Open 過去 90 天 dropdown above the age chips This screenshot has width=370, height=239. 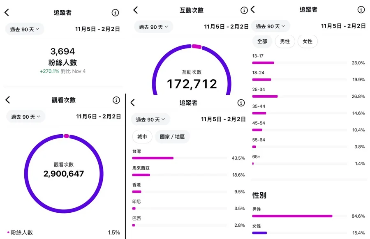coord(271,26)
